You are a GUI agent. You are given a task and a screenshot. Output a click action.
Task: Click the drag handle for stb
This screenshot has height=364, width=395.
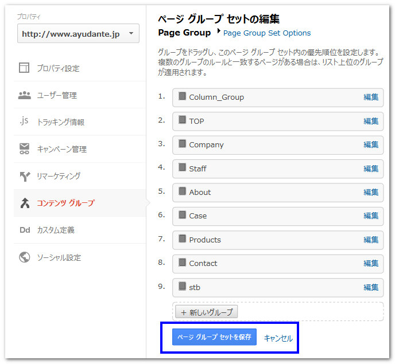(182, 286)
